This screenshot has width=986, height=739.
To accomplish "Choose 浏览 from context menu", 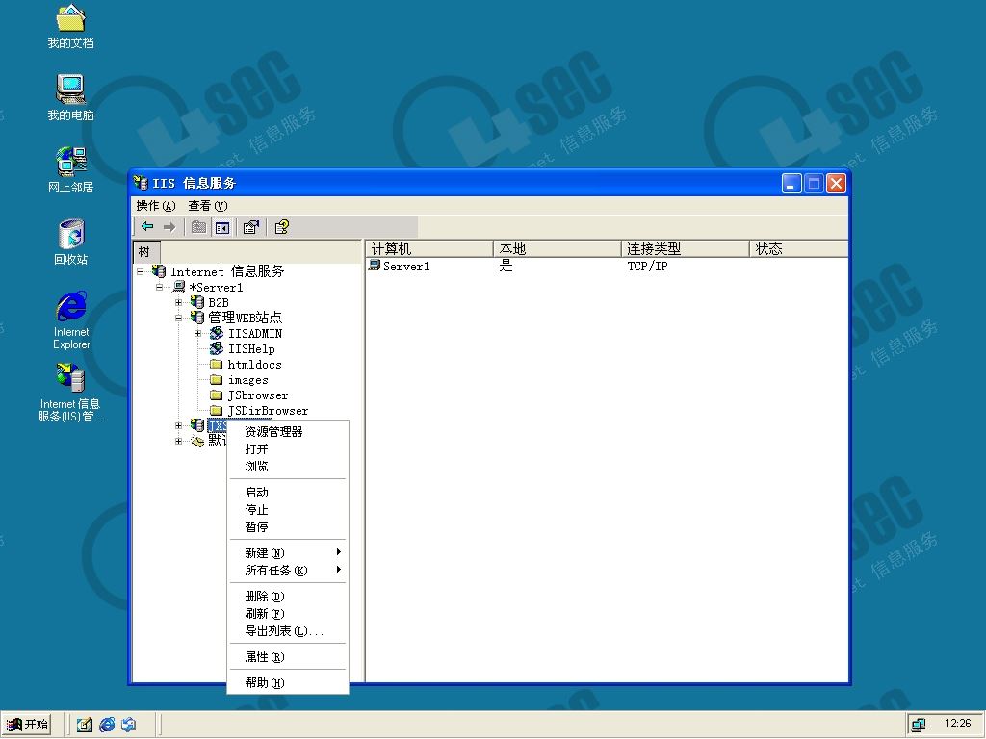I will [287, 467].
